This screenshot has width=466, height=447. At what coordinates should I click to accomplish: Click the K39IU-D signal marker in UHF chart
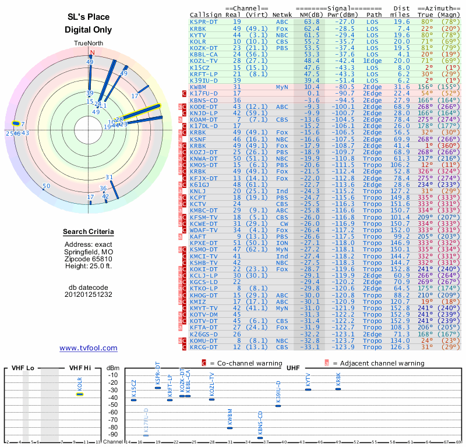tap(278, 406)
